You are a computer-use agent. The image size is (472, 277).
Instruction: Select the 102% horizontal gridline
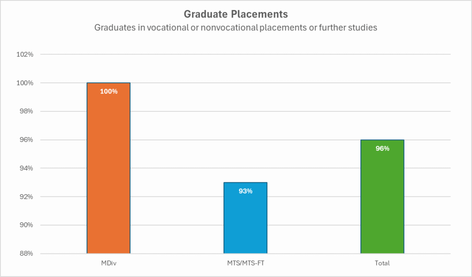[x=245, y=54]
